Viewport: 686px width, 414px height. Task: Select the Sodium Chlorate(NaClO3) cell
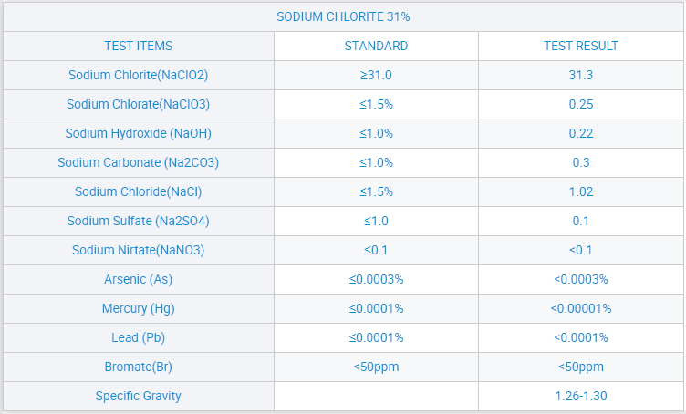coord(139,104)
